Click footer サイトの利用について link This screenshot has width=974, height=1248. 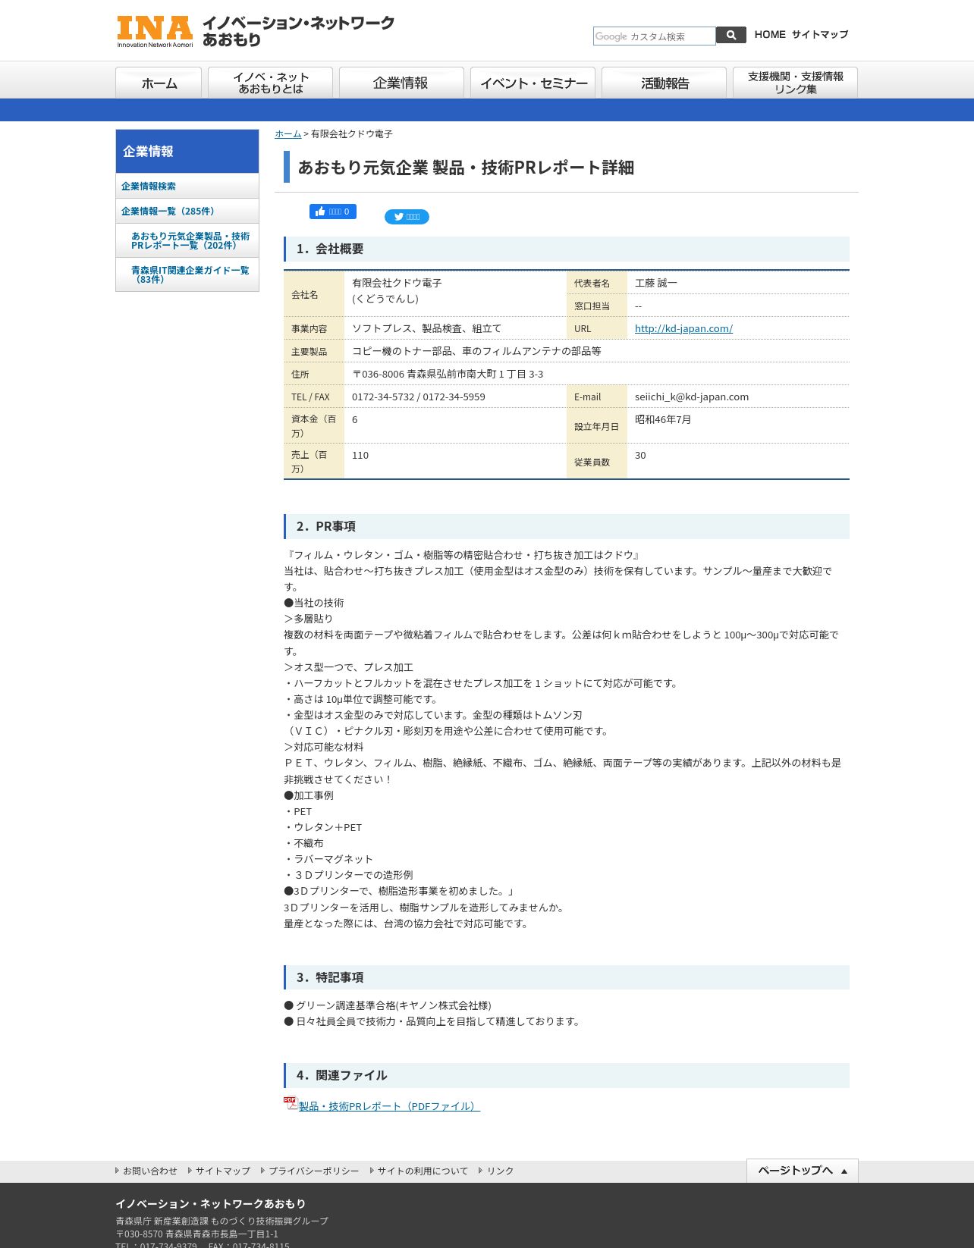point(423,1171)
